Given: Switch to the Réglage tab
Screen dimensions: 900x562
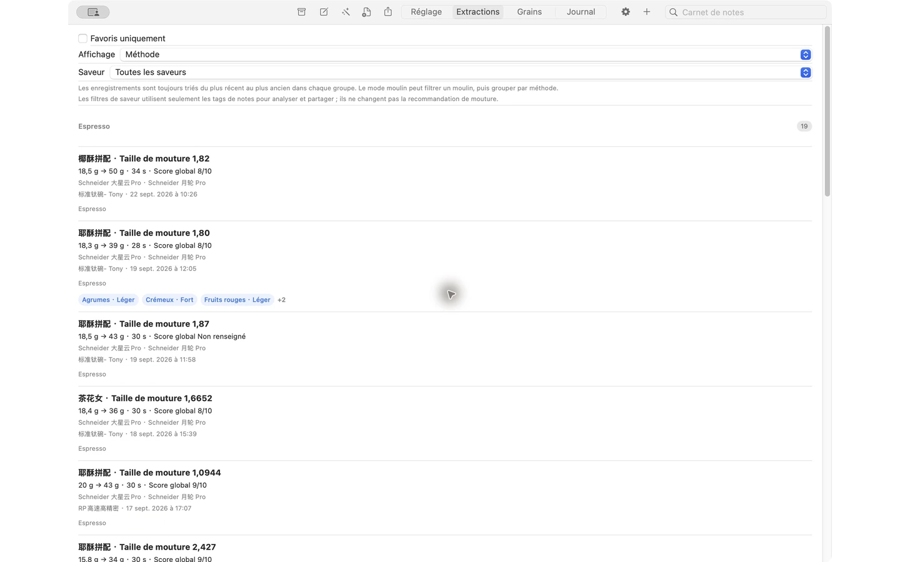Looking at the screenshot, I should pos(426,12).
